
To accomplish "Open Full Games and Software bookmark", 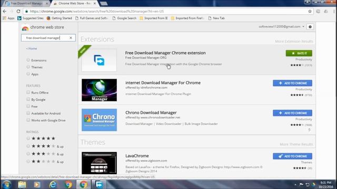I will (92, 18).
